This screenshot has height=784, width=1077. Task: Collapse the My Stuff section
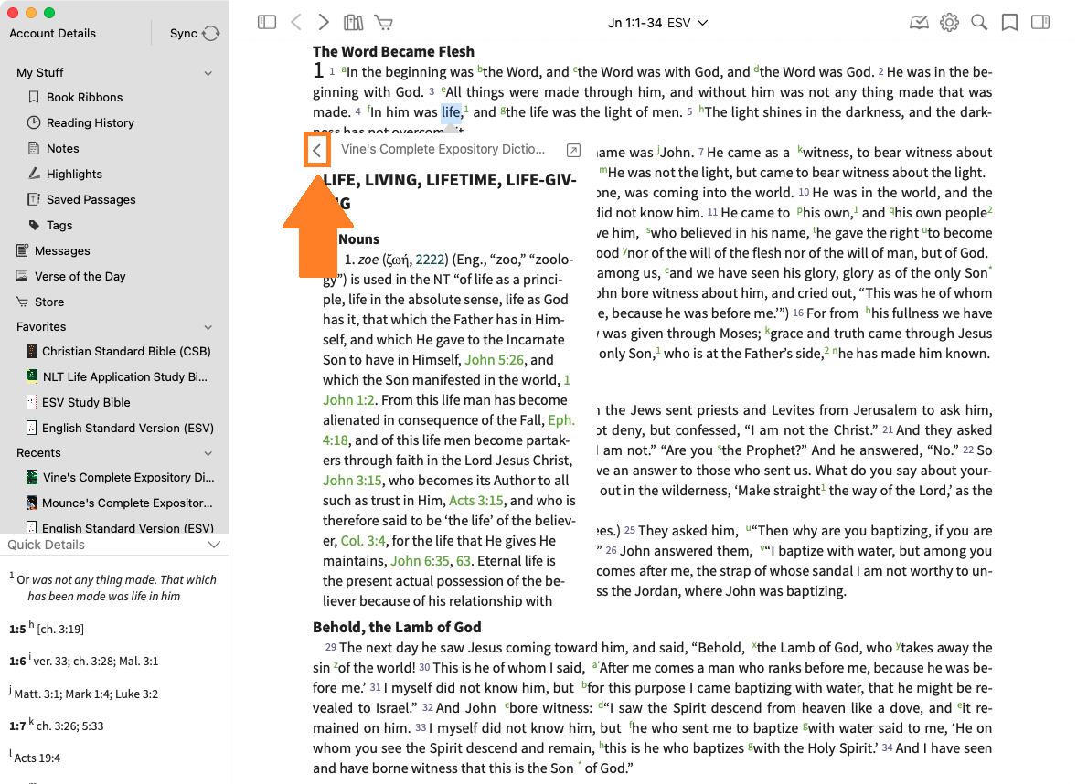pyautogui.click(x=208, y=73)
